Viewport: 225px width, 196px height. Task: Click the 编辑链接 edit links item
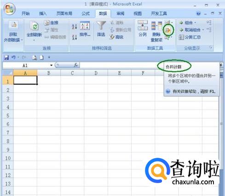click(55, 37)
